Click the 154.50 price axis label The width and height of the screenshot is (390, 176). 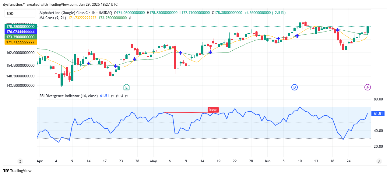20,66
